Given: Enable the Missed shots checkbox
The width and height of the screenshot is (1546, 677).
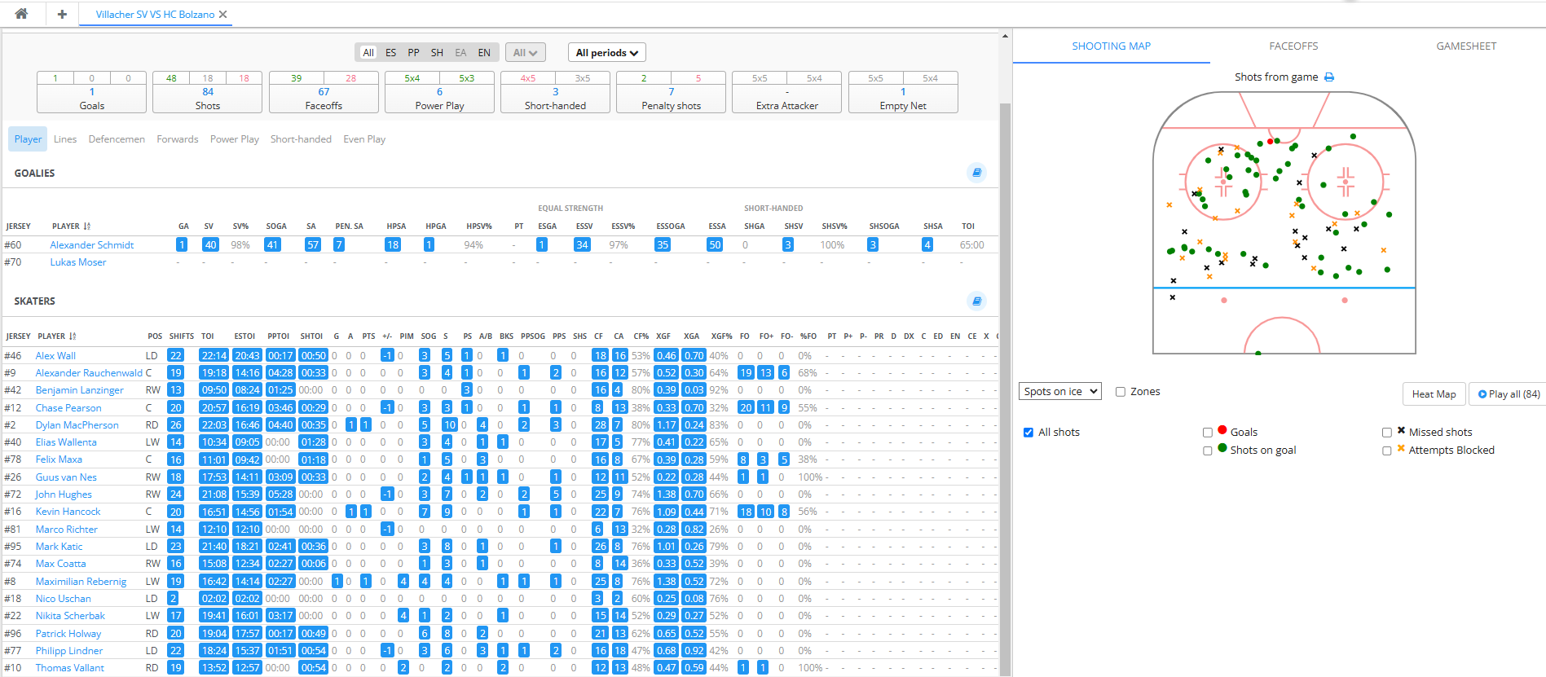Looking at the screenshot, I should 1387,433.
